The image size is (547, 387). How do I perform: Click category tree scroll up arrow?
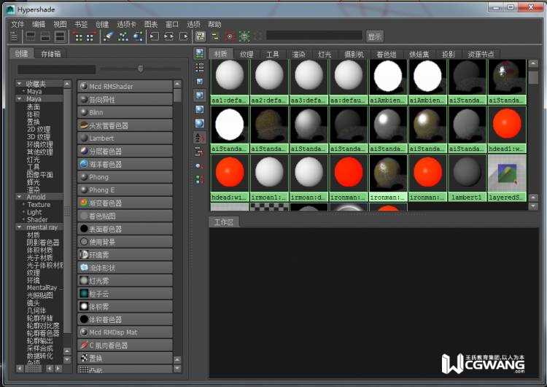pos(67,84)
